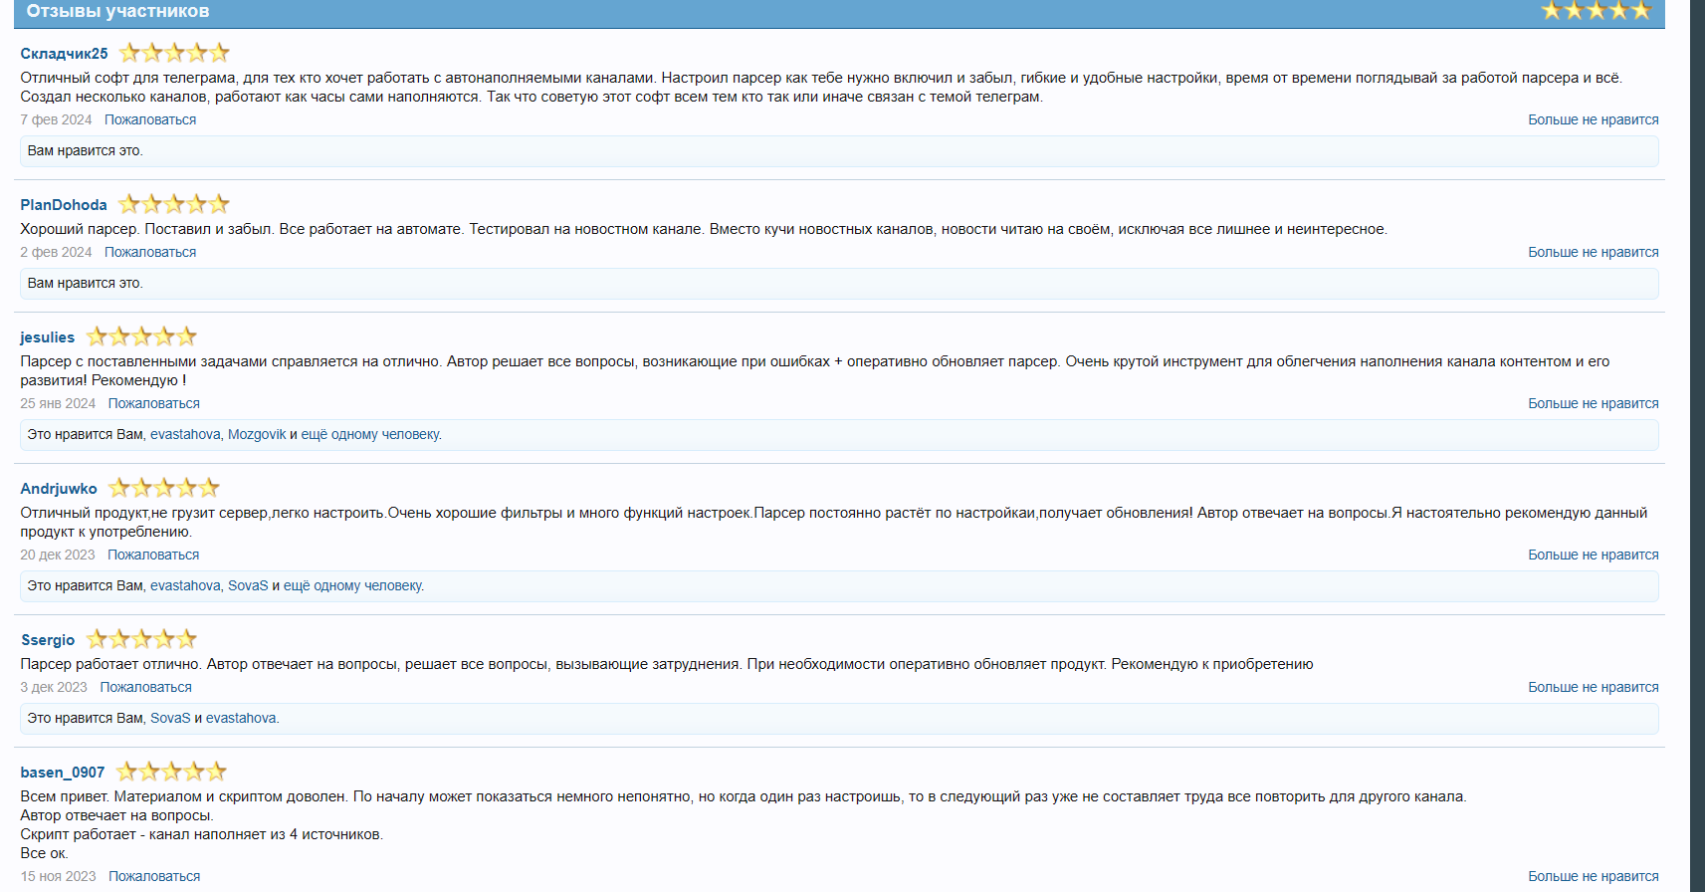Open PlanDohoda user profile

pos(64,205)
